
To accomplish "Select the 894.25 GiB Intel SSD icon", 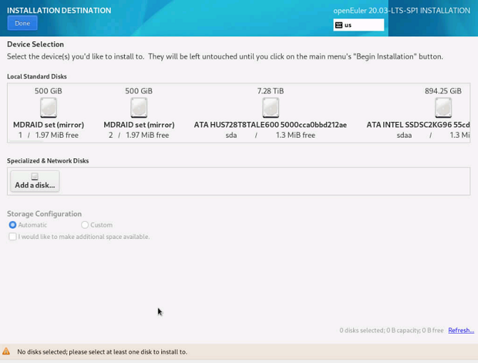I will (x=443, y=108).
